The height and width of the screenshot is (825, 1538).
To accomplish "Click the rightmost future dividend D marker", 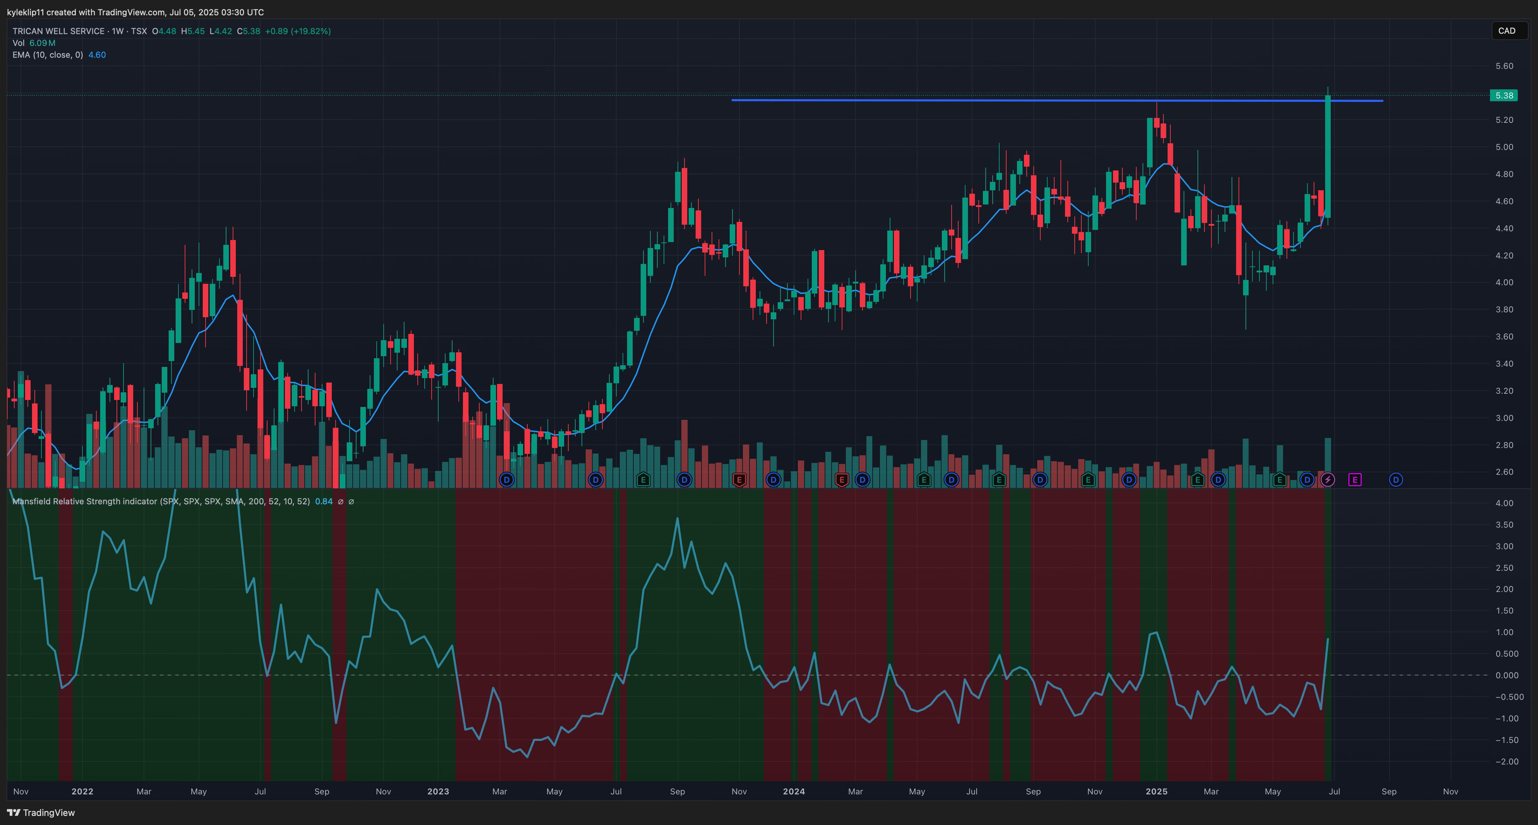I will tap(1395, 479).
